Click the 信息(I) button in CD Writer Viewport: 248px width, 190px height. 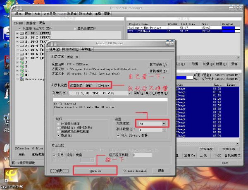click(x=162, y=93)
